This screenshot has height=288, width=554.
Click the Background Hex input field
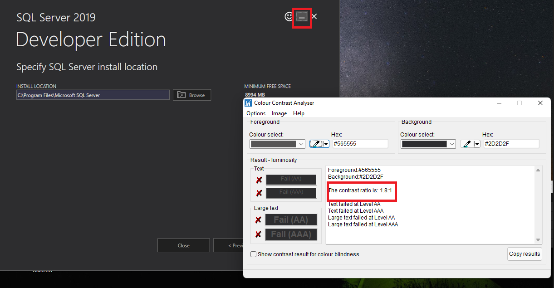pyautogui.click(x=511, y=143)
